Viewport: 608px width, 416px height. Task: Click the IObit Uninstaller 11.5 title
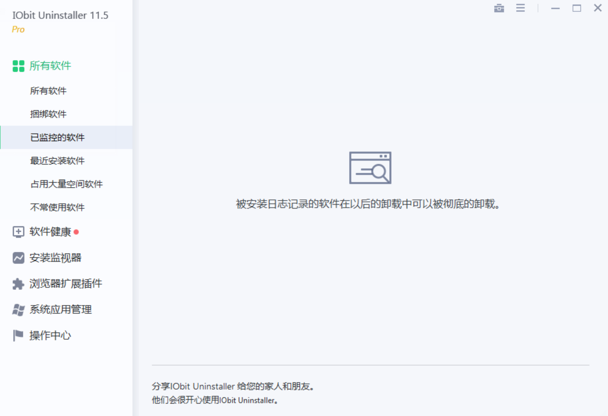(60, 15)
